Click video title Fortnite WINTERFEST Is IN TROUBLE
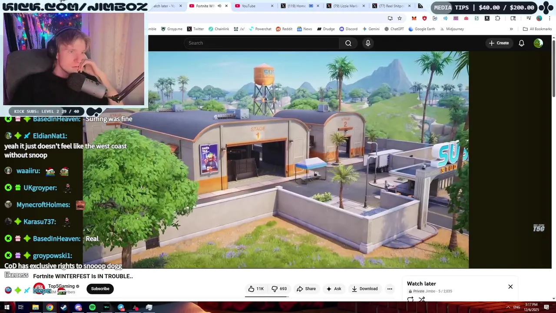 pyautogui.click(x=83, y=276)
